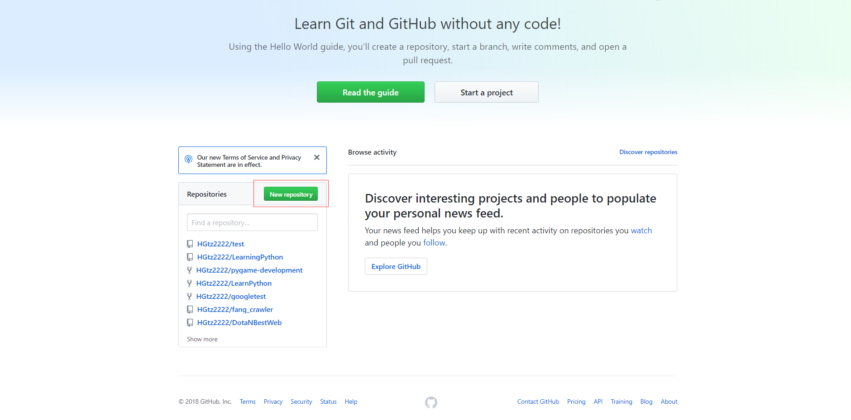This screenshot has width=851, height=420.
Task: Open Training footer link
Action: click(622, 402)
